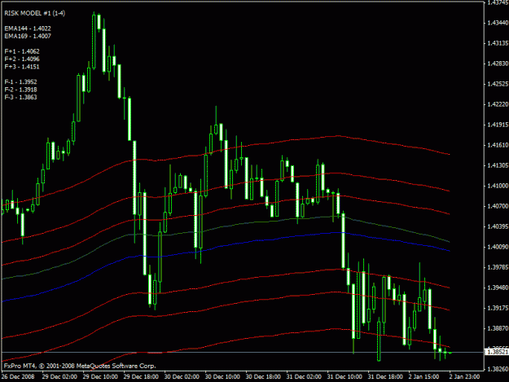Click the '30 Dec 10:00' time axis label
Viewport: 509px width, 382px height.
pos(222,377)
